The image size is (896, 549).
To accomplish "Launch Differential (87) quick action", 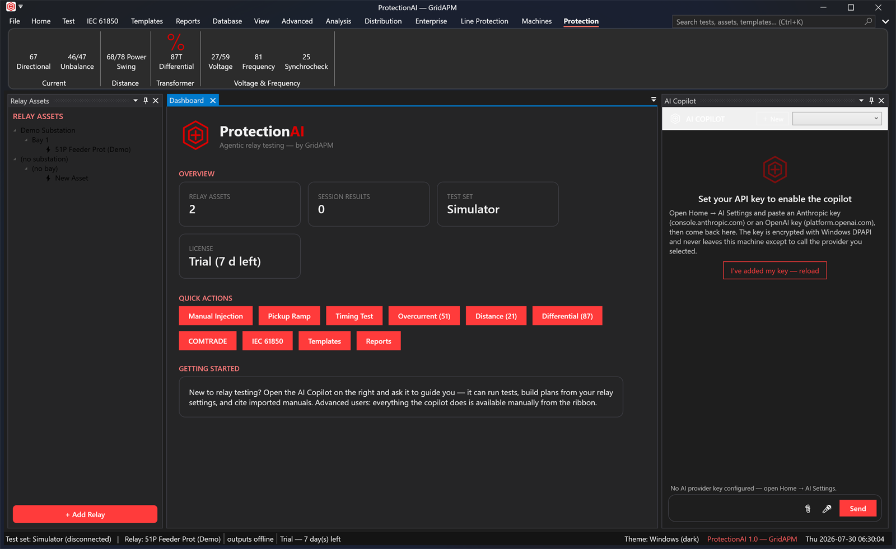I will (x=567, y=316).
